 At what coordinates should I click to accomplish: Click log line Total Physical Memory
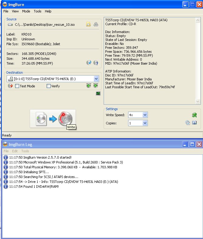(63, 167)
